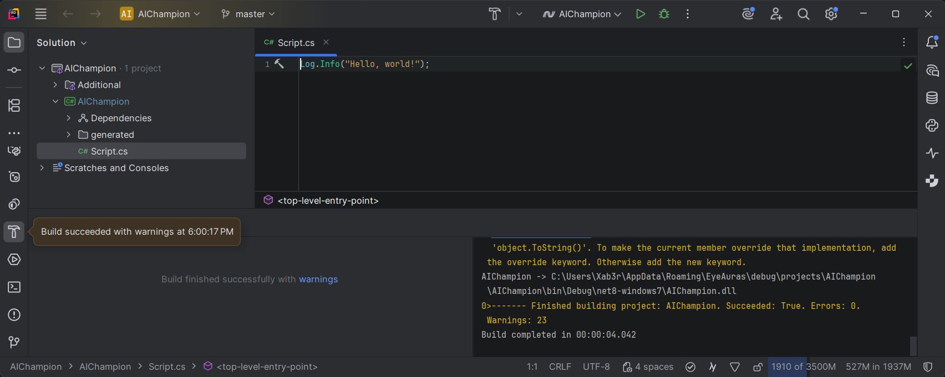Change UTF-8 file encoding
945x377 pixels.
tap(596, 366)
